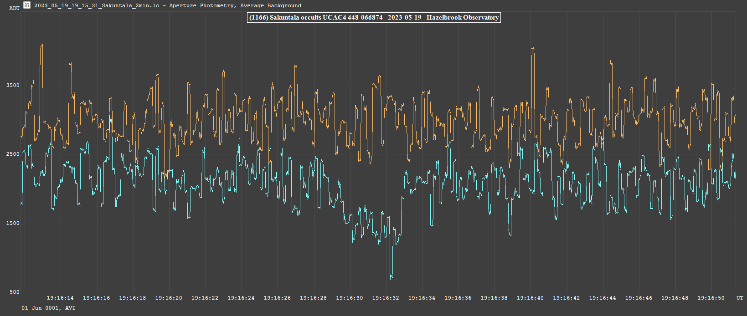
Task: Click the 500 value on the vertical axis
Action: coord(15,292)
